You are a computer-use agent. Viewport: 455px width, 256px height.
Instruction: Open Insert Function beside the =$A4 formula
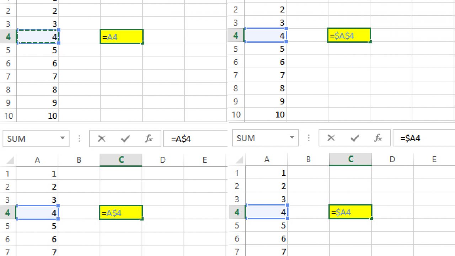(378, 138)
